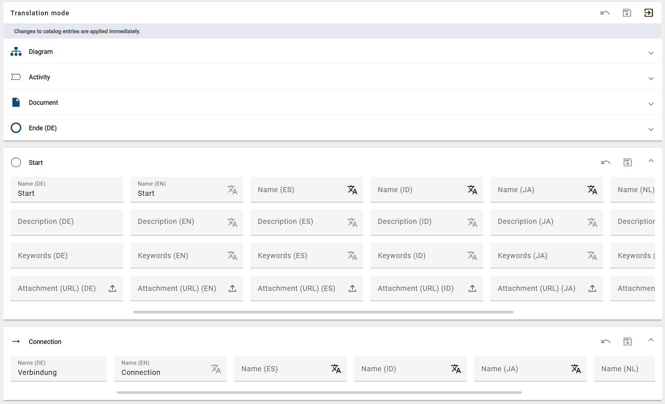Click the Start section horizontal scrollbar
The height and width of the screenshot is (404, 665).
(x=323, y=312)
